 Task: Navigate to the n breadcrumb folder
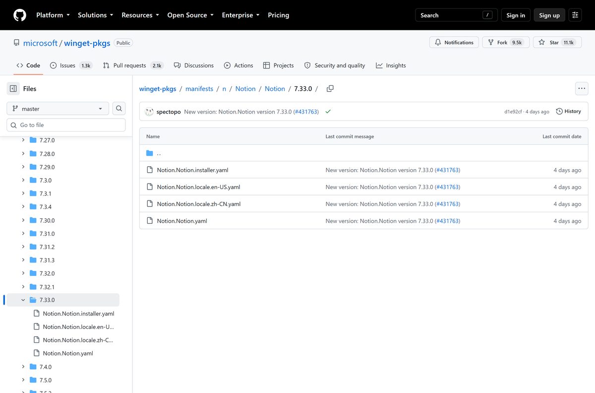point(224,89)
